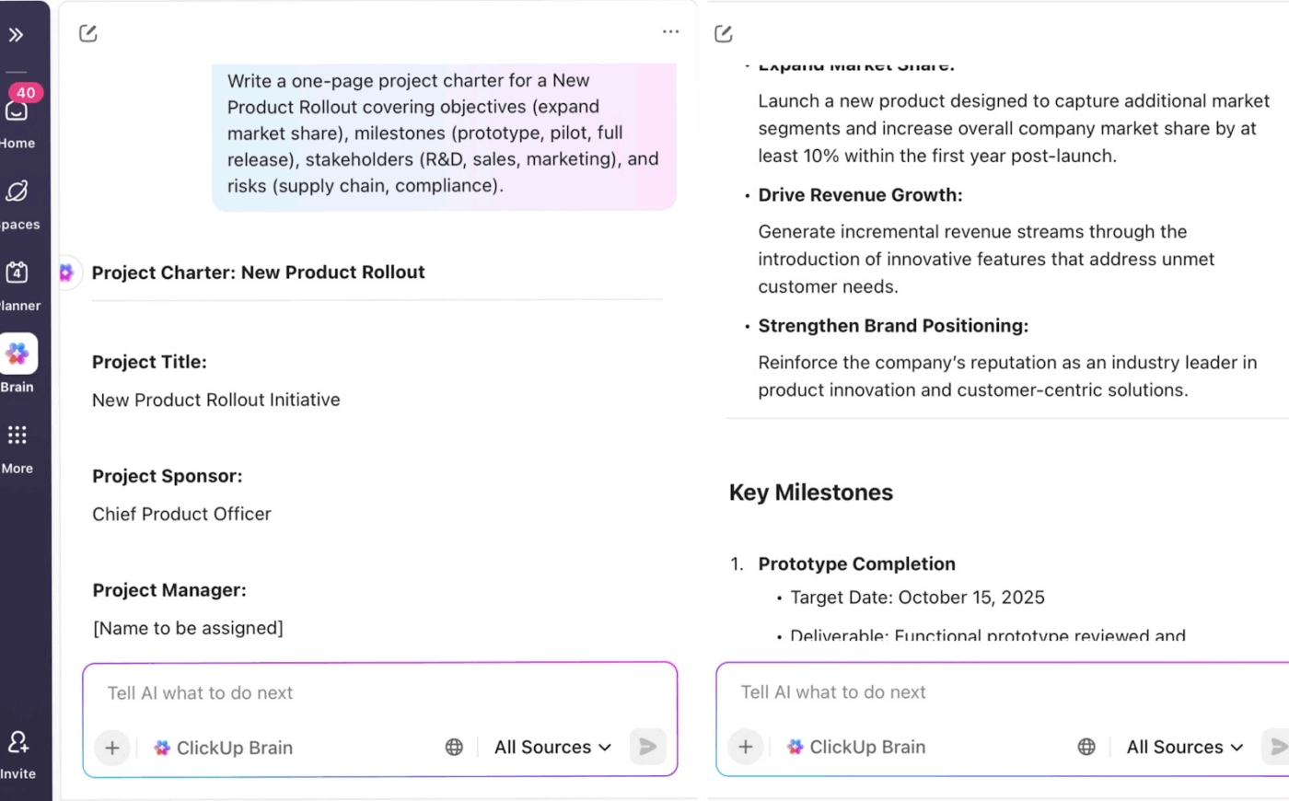
Task: Open the Home inbox icon with 40 badge
Action: [x=17, y=110]
